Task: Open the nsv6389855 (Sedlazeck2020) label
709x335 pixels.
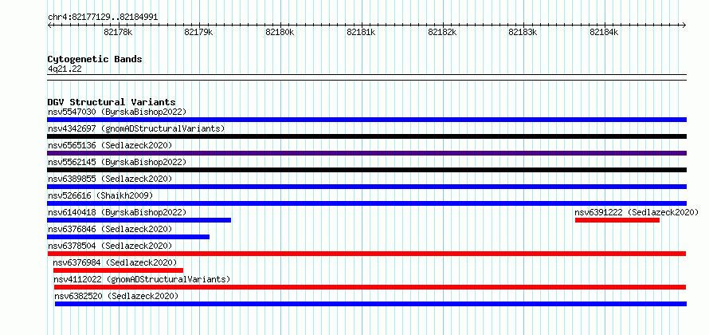Action: click(110, 179)
